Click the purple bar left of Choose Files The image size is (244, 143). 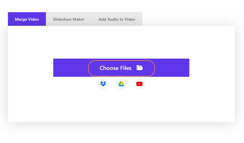(71, 68)
